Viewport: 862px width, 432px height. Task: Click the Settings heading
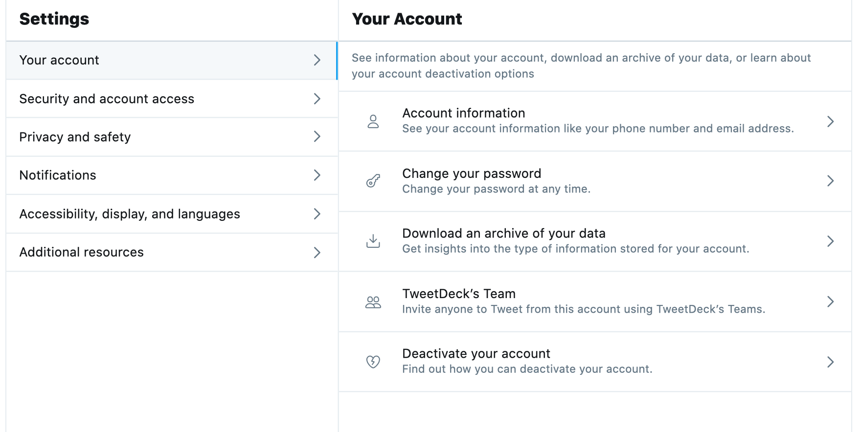54,19
